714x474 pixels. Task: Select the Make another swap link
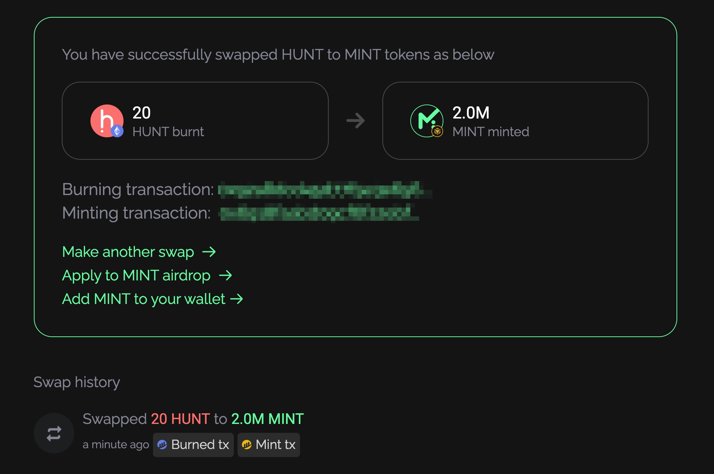point(128,252)
